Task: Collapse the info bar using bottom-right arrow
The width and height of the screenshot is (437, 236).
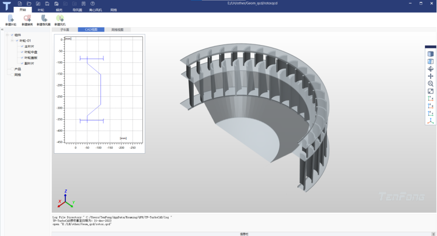Action: coord(433,234)
